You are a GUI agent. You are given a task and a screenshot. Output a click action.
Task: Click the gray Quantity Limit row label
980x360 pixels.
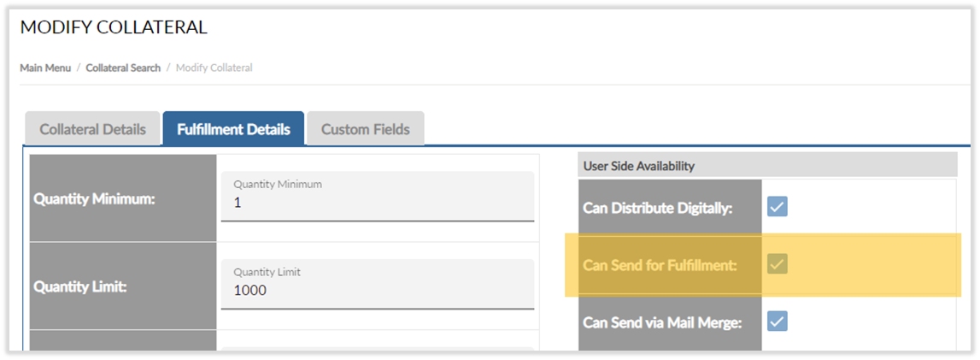[79, 287]
